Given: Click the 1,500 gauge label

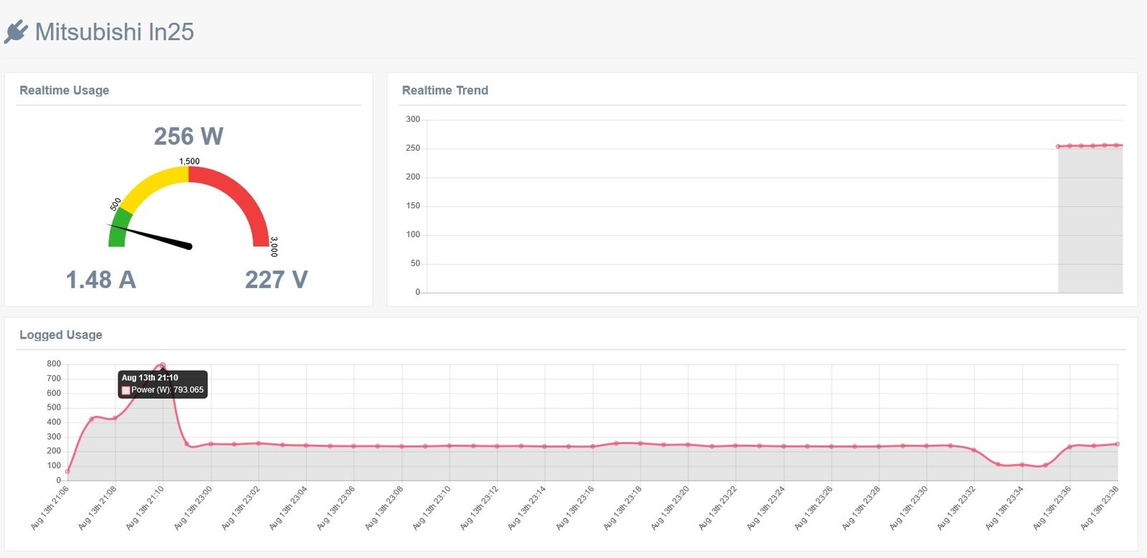Looking at the screenshot, I should [189, 161].
